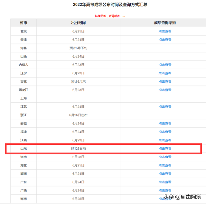The image size is (206, 204).
Task: Click the 6月23日 date in 辽宁 row
Action: coord(78,73)
